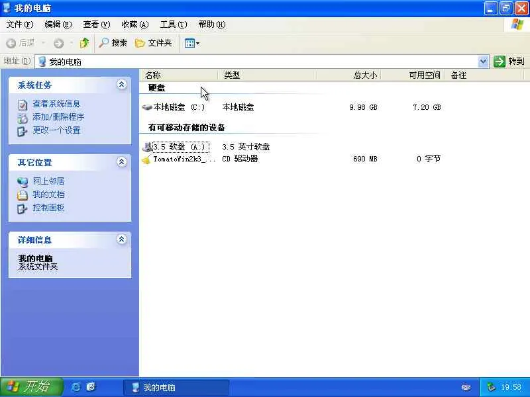Select the Local Disk (C:) drive icon
The image size is (530, 397).
coord(147,107)
